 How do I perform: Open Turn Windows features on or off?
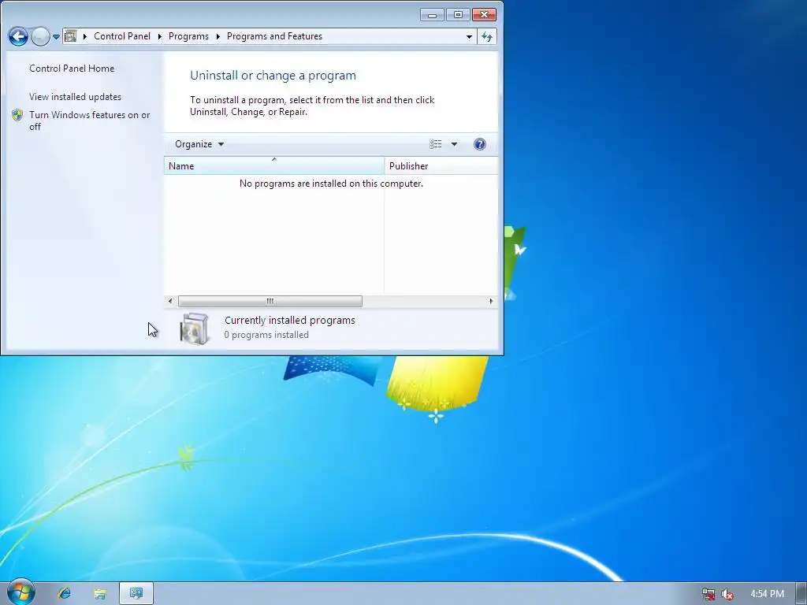(90, 121)
